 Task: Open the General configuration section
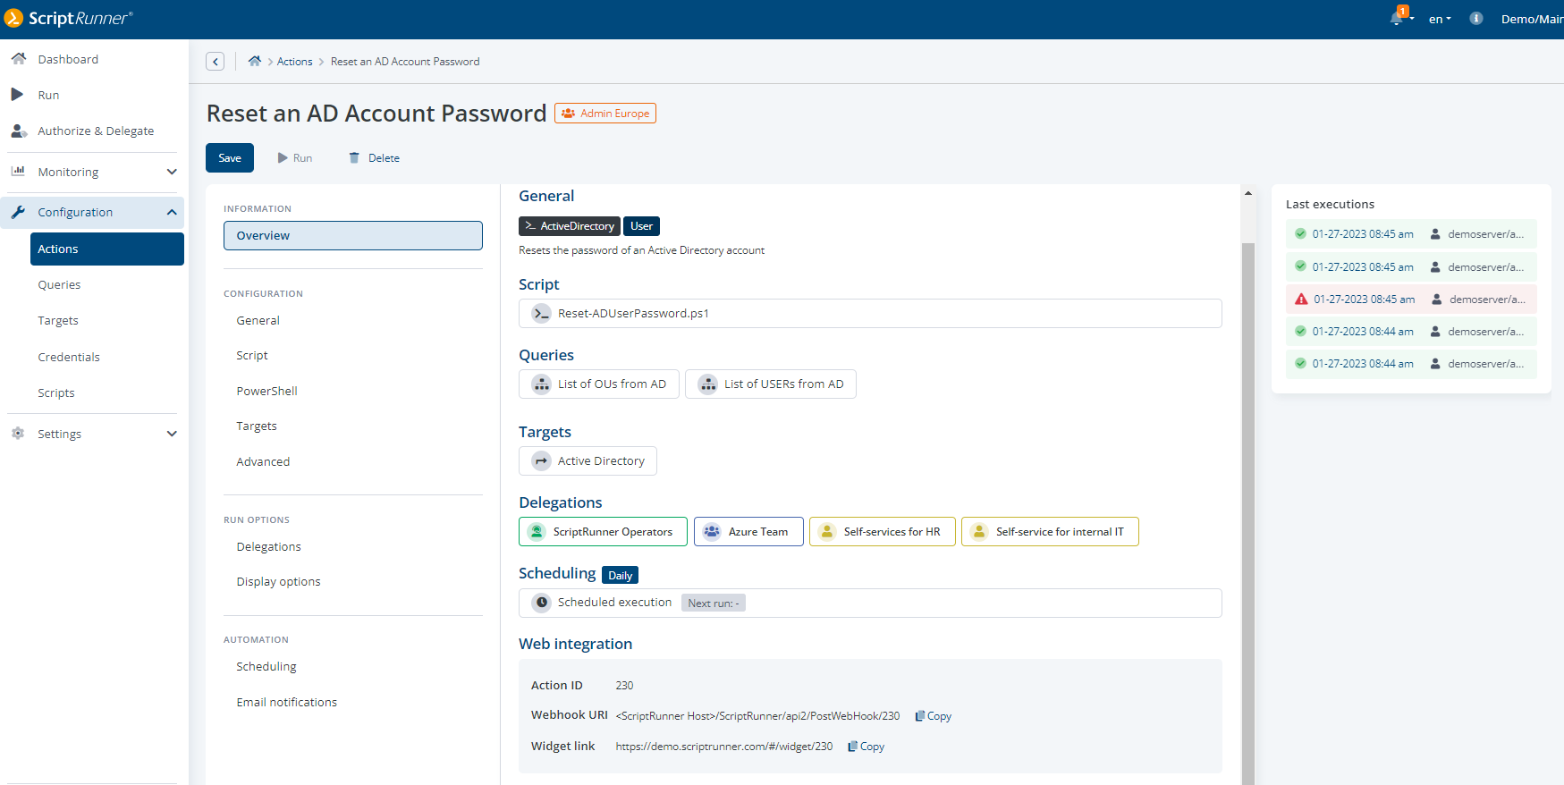coord(258,320)
